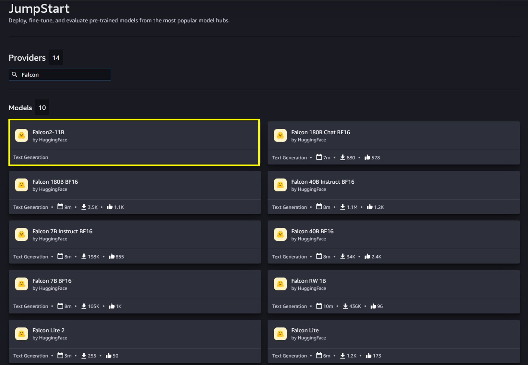Click the Providers count badge 14
The image size is (528, 365).
point(56,58)
